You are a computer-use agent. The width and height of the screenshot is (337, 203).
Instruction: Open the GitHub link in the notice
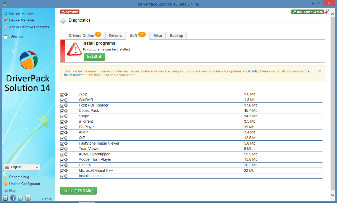(x=252, y=71)
